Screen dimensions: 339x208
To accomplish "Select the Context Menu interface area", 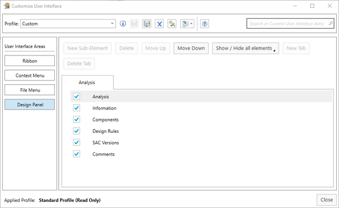I will click(x=29, y=75).
